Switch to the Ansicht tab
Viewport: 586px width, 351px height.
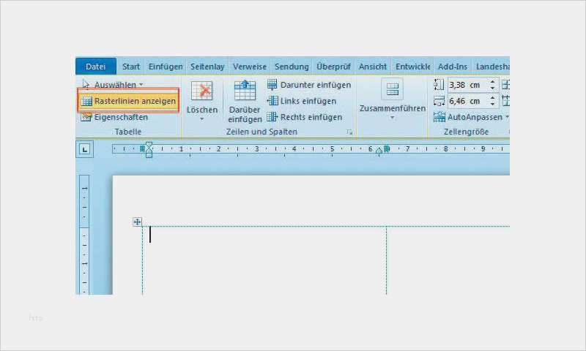[373, 67]
